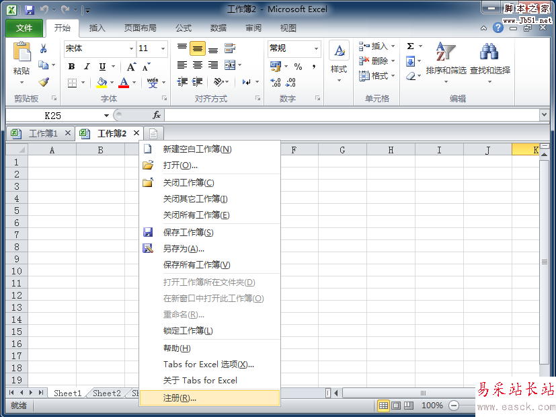Expand the Insert cells dropdown
Image resolution: width=556 pixels, height=417 pixels.
(393, 46)
